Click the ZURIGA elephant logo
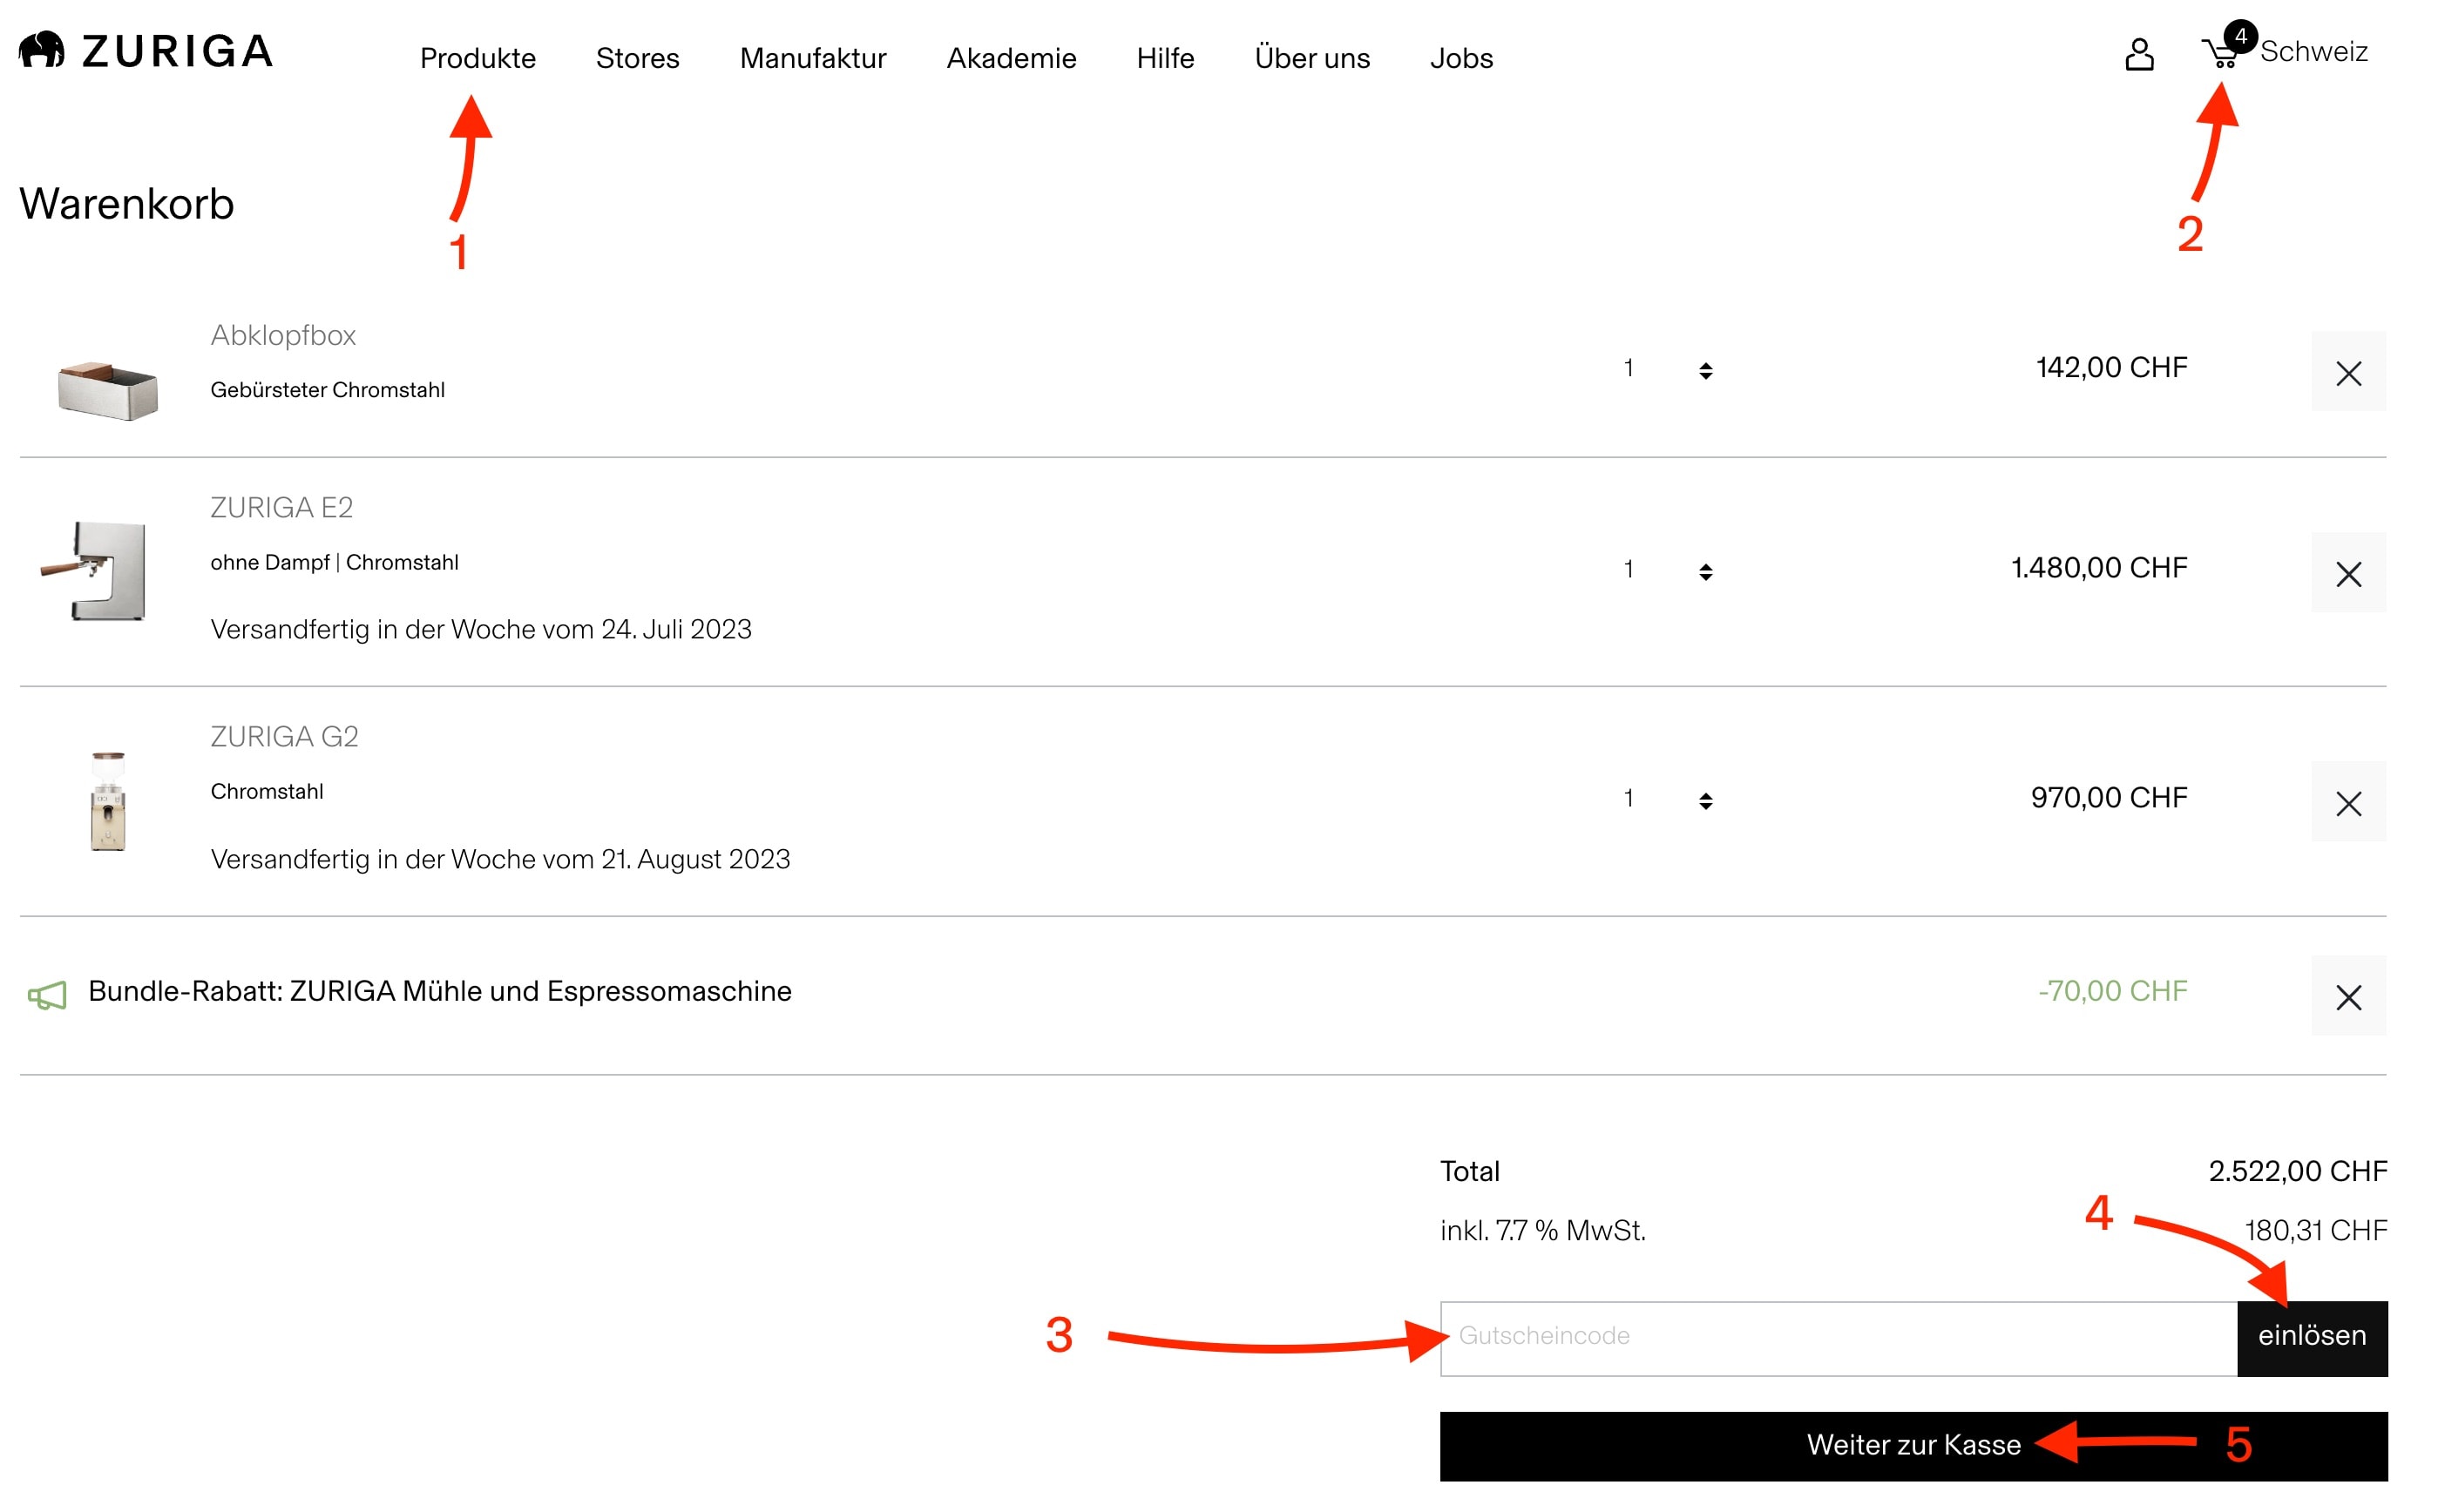Image resolution: width=2445 pixels, height=1512 pixels. (x=42, y=50)
